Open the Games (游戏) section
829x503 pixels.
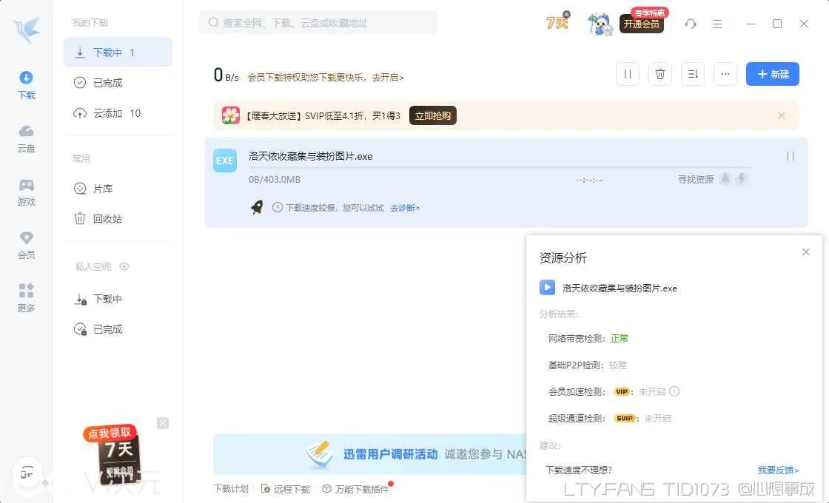26,192
